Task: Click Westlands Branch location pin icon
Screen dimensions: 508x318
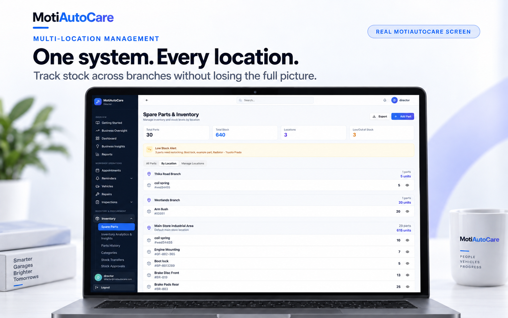Action: click(149, 200)
